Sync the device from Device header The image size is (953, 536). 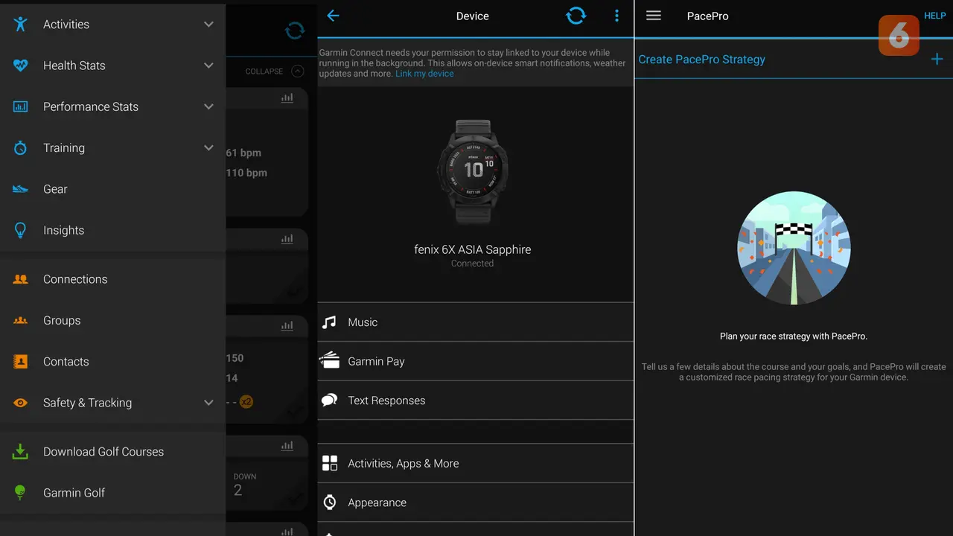[x=576, y=16]
